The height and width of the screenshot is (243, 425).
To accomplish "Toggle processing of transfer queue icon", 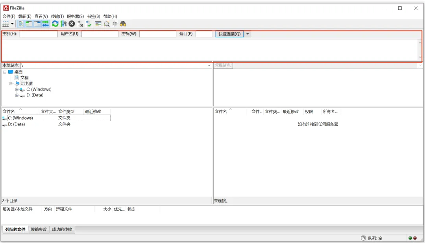I will coord(63,24).
